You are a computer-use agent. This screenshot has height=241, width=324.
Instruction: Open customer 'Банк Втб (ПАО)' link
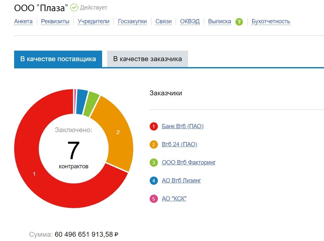(x=183, y=126)
